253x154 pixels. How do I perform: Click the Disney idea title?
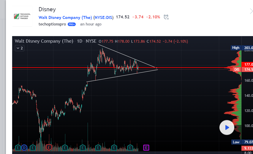[47, 9]
